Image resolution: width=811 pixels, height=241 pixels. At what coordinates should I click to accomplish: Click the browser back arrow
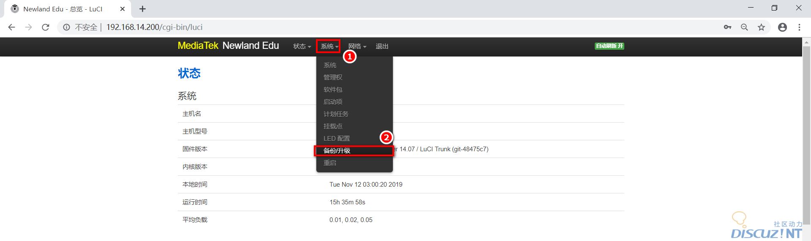coord(12,27)
